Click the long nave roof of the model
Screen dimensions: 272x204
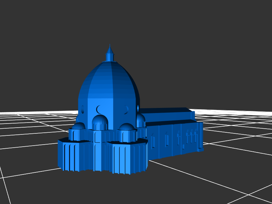pos(166,110)
